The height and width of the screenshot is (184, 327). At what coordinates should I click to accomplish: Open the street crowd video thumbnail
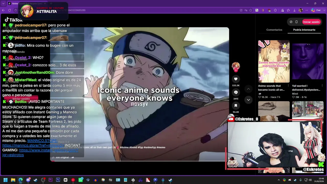pos(308,111)
